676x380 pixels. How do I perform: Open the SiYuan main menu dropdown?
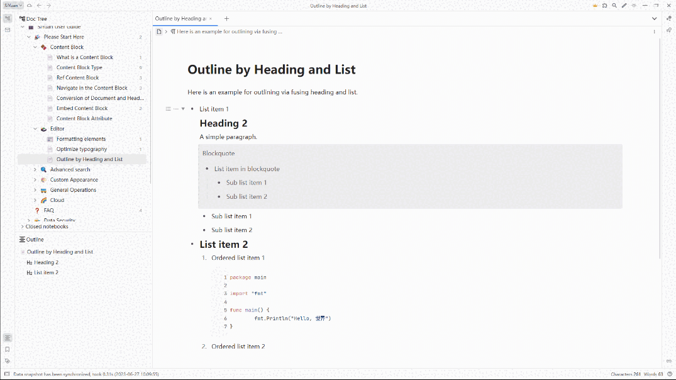[13, 6]
